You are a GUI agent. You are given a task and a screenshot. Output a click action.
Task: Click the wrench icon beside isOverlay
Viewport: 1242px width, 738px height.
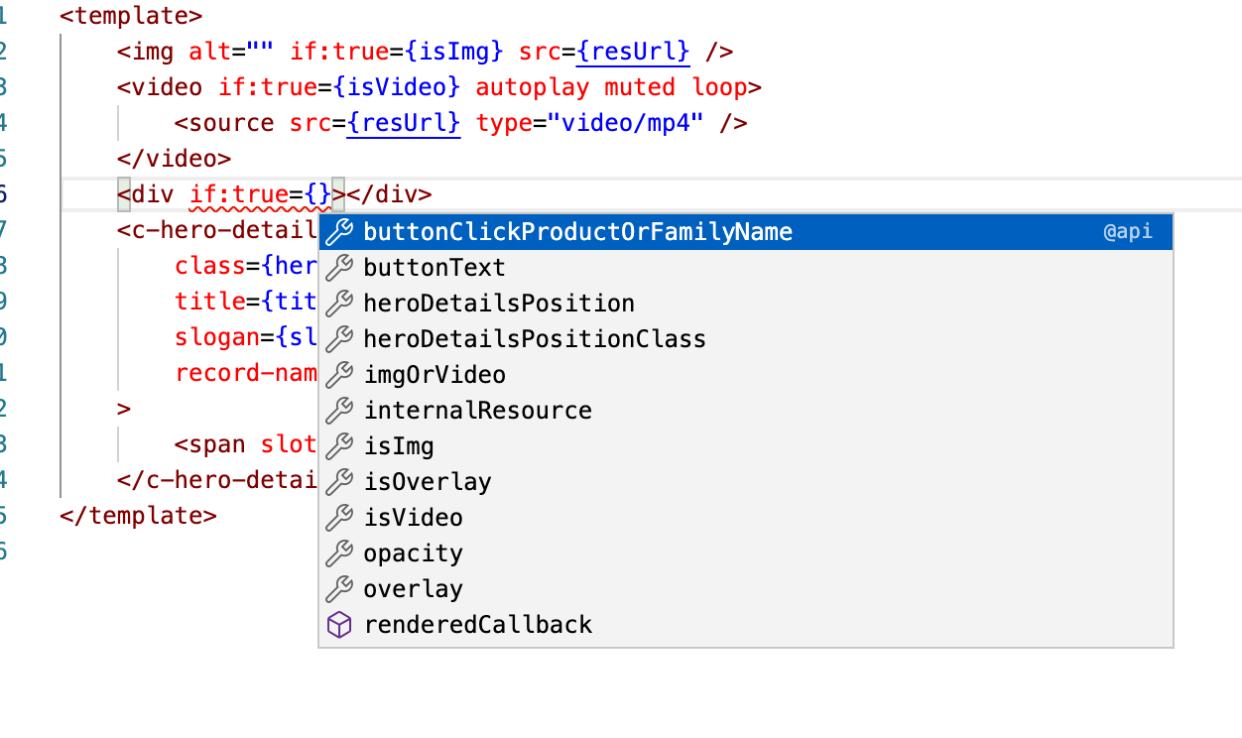tap(338, 481)
